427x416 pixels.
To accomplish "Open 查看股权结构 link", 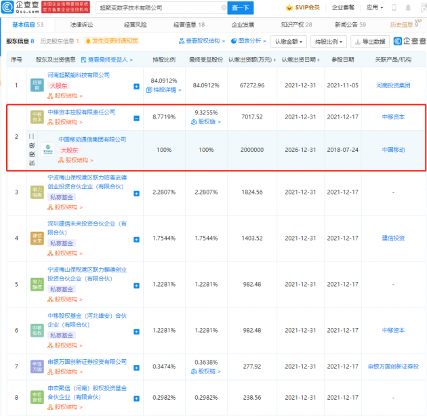I will [202, 41].
